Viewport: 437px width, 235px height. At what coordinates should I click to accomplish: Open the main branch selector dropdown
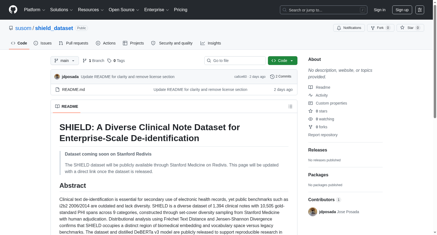pyautogui.click(x=65, y=61)
